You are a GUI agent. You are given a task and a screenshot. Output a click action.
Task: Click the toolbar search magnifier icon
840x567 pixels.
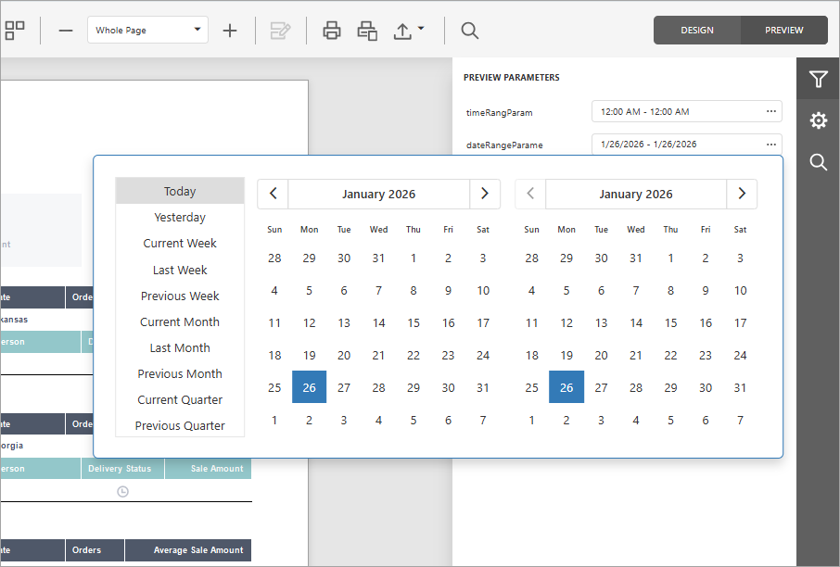470,31
